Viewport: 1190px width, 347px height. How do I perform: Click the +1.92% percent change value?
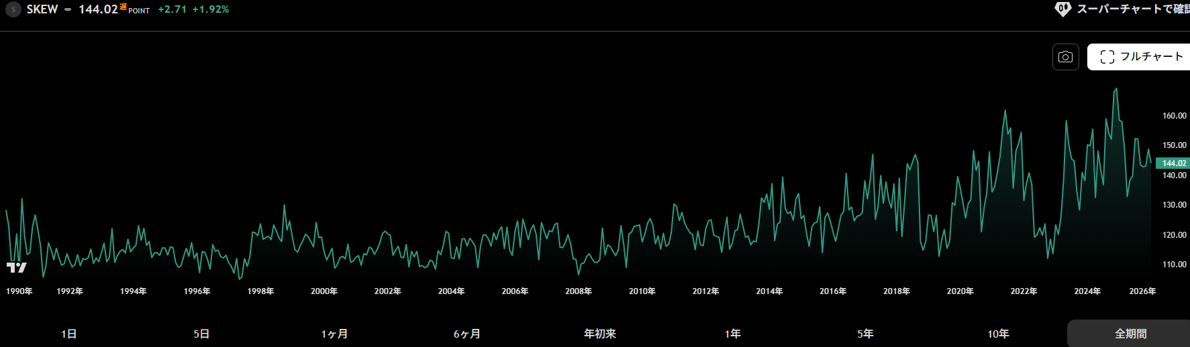(211, 9)
